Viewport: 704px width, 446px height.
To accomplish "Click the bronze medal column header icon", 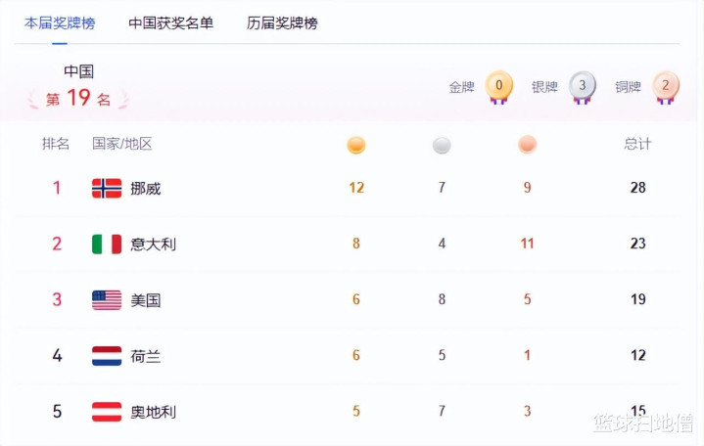I will coord(528,145).
